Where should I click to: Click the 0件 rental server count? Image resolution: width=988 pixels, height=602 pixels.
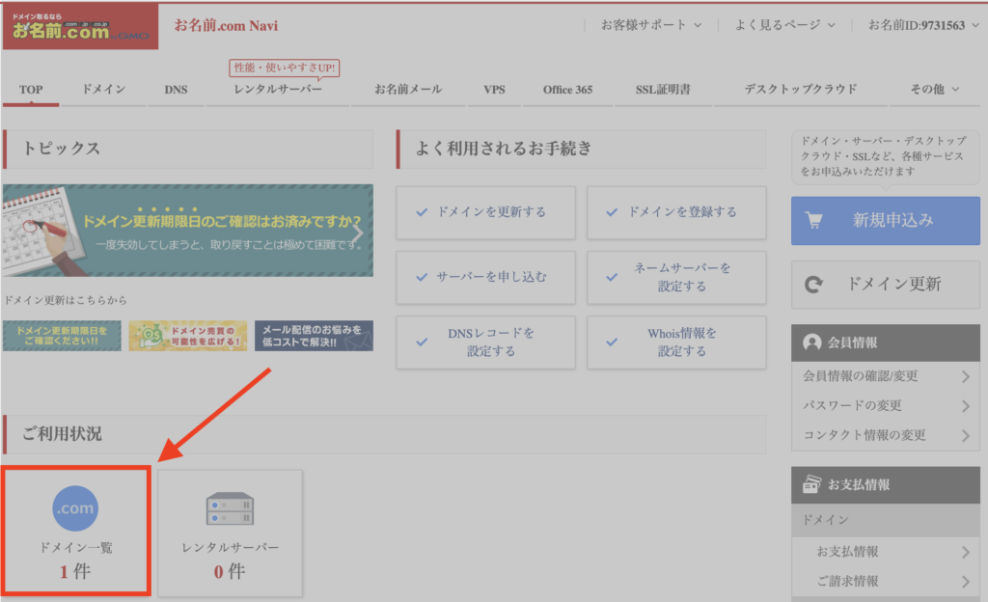tap(230, 572)
